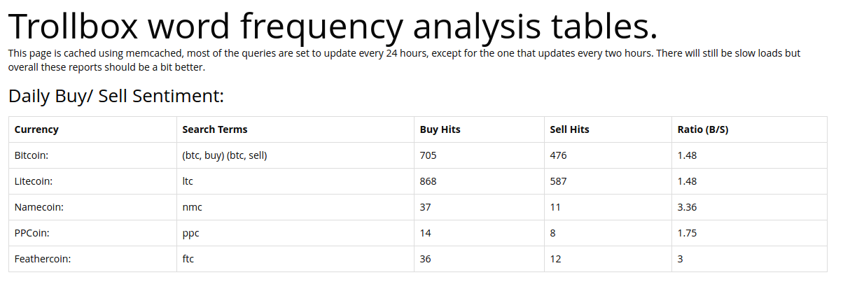Click the Namecoin currency cell
The image size is (843, 282).
(x=92, y=207)
